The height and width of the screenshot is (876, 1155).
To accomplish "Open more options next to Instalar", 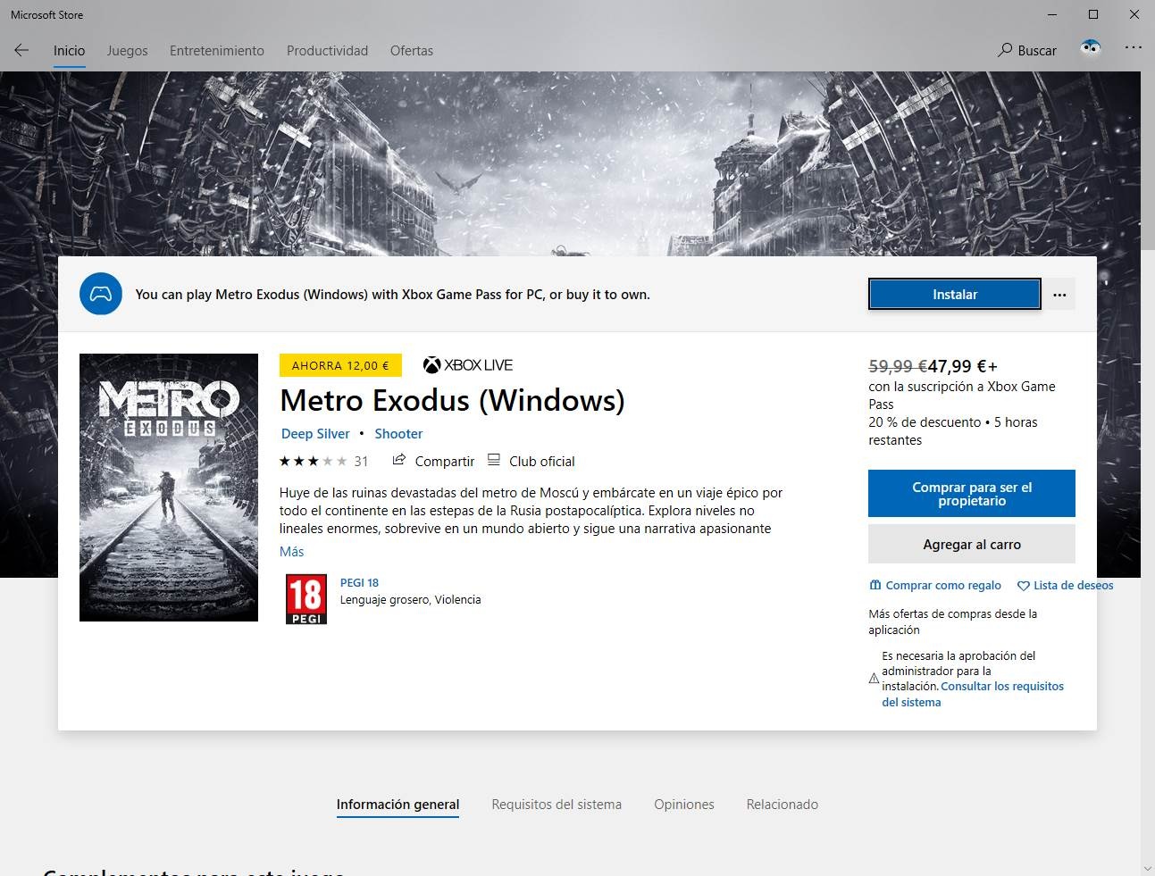I will (1059, 295).
